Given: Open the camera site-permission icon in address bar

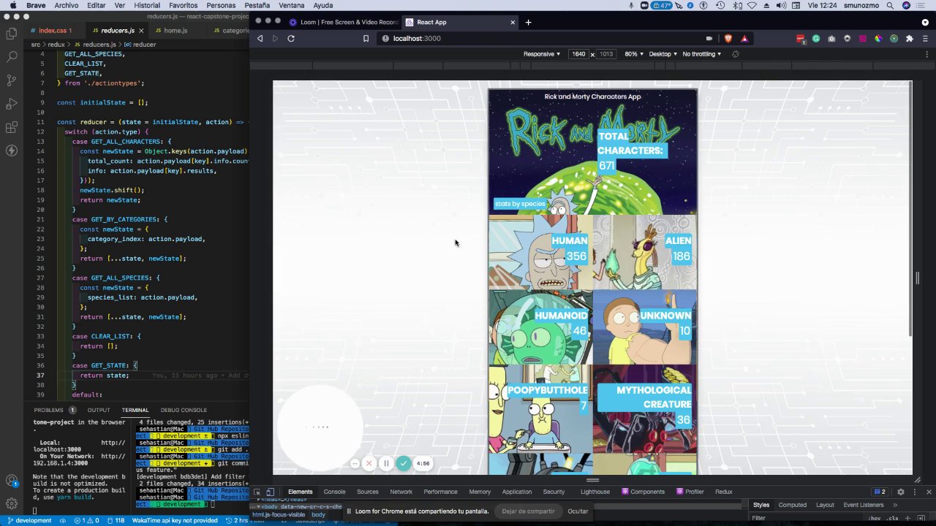Looking at the screenshot, I should pos(709,39).
